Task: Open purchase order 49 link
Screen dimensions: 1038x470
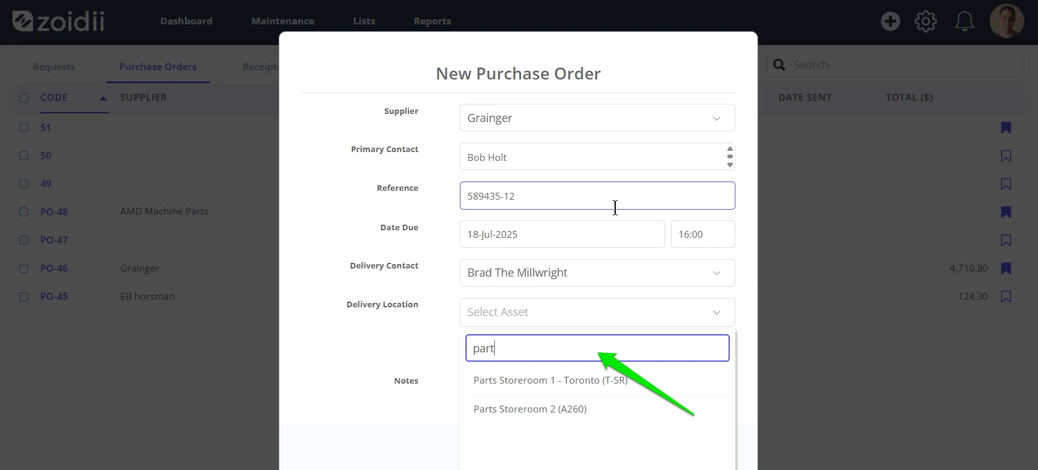Action: pos(46,183)
